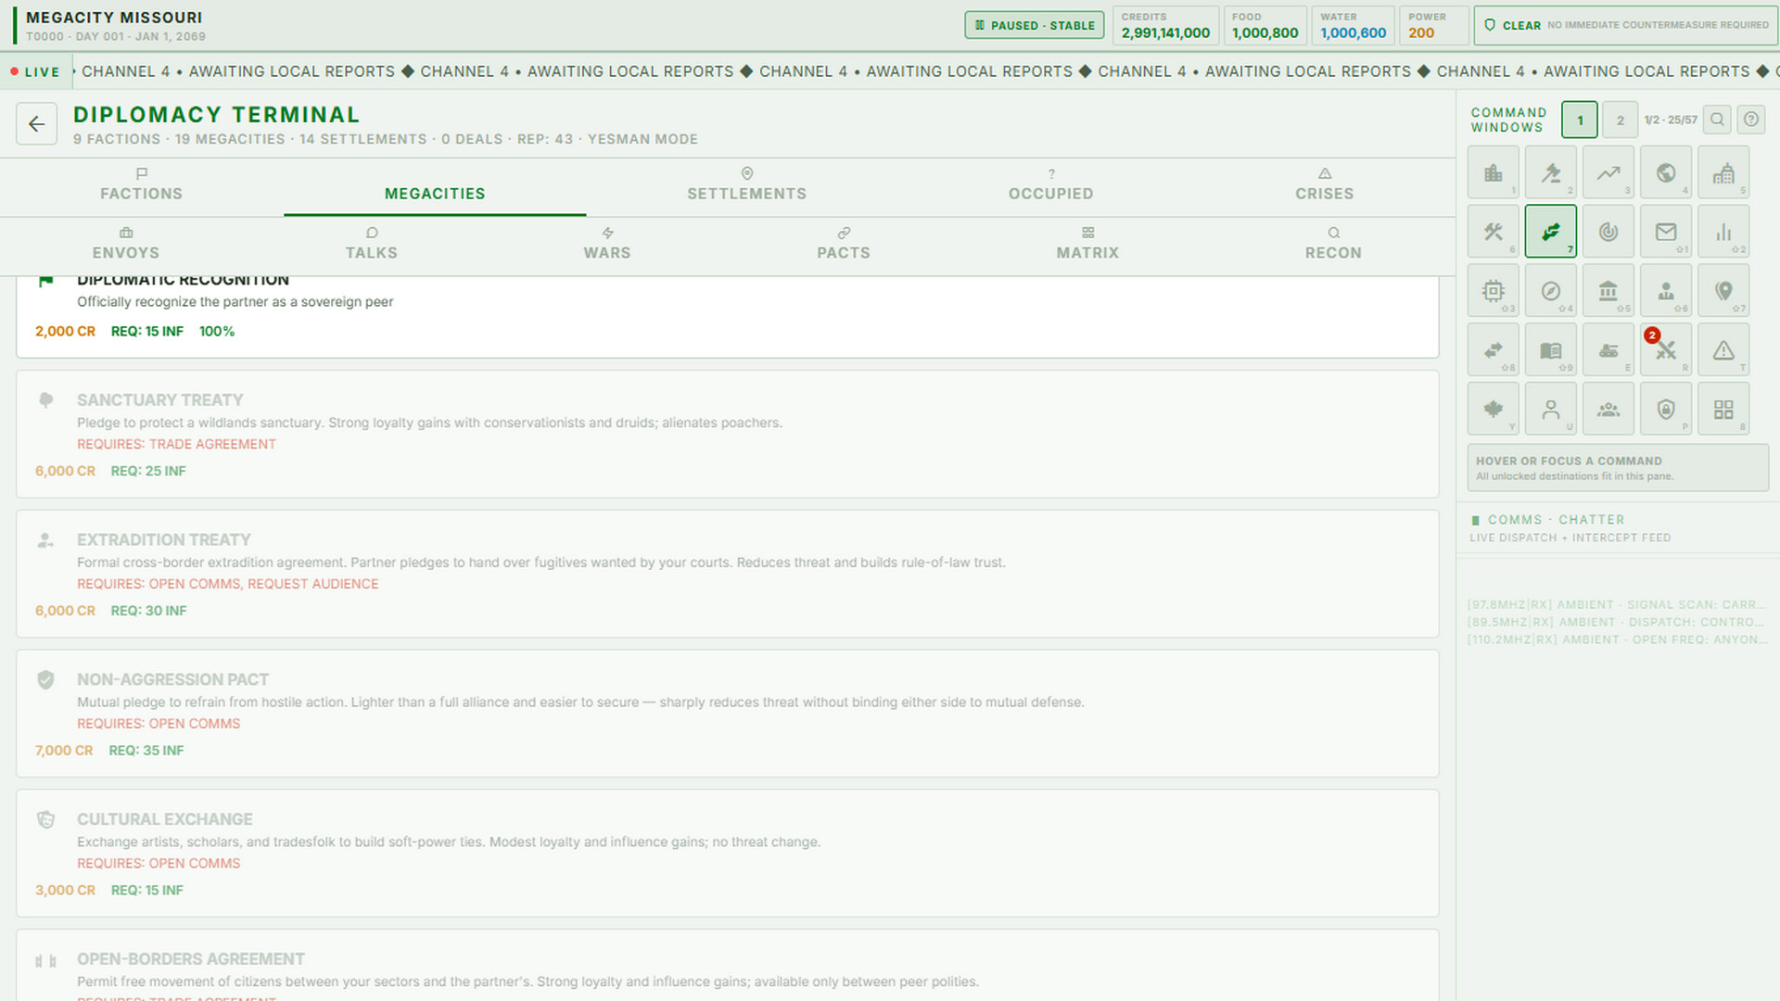Open the radar sweep command window
Screen dimensions: 1780x1001
[x=1608, y=232]
